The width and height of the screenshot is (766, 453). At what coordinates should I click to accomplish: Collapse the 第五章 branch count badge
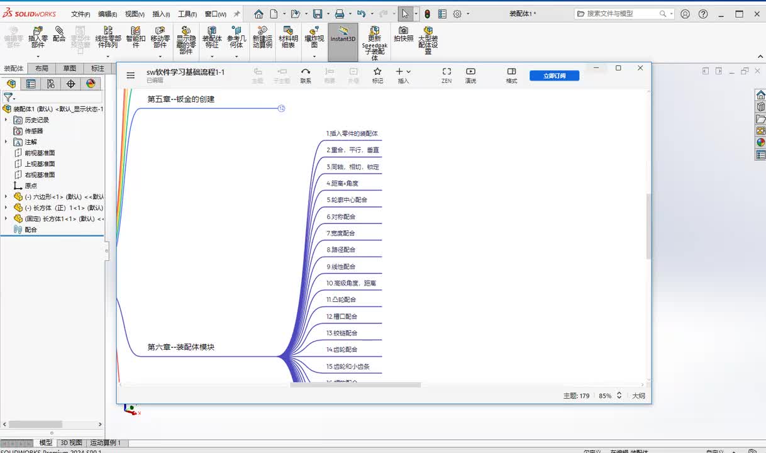282,108
